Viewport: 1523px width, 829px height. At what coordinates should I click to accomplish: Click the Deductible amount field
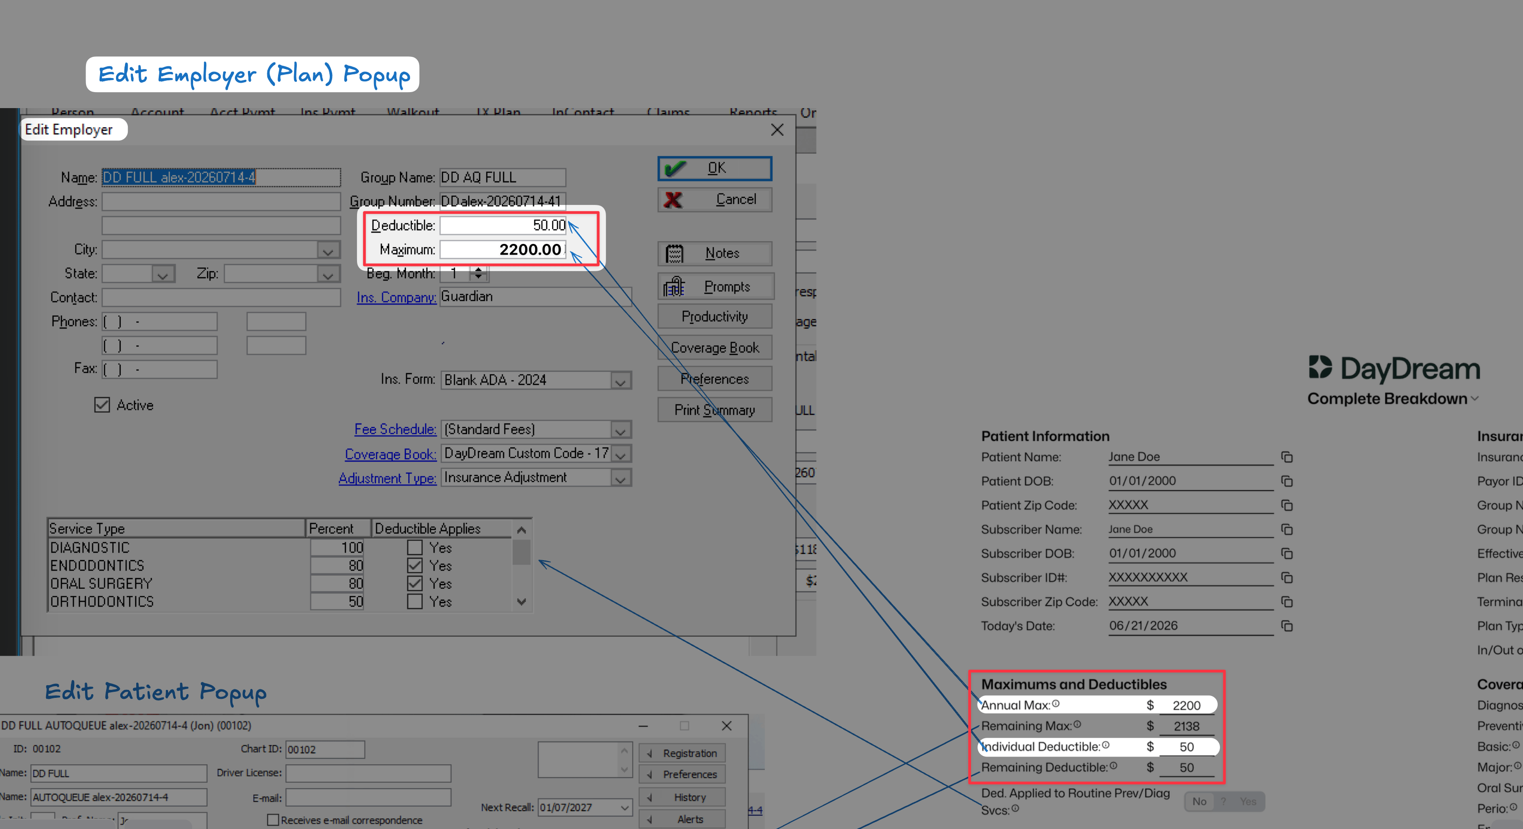pos(503,225)
